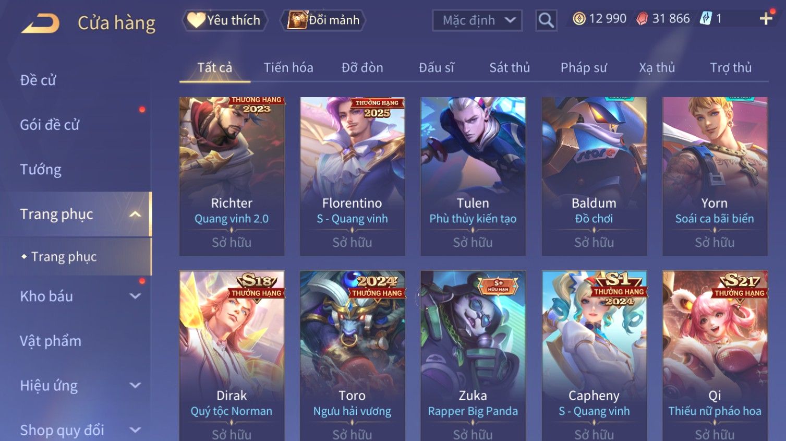Collapse the Trang phục menu chevron
Screen dimensions: 786x441
click(135, 214)
